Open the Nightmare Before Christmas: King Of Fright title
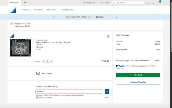 click(x=53, y=42)
